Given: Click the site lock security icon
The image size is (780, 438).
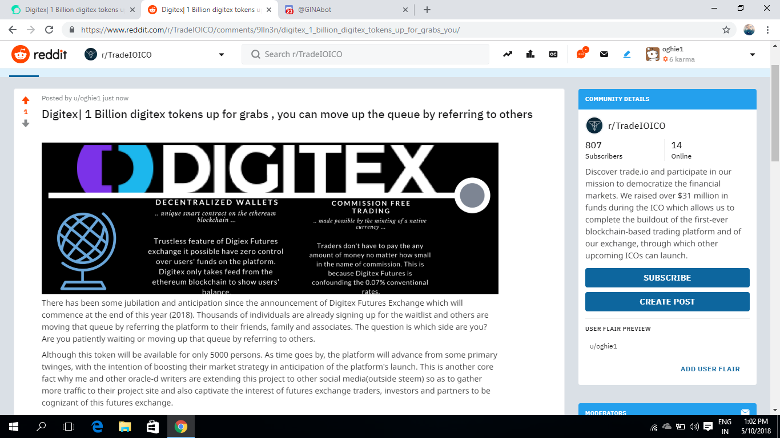Looking at the screenshot, I should (x=72, y=30).
